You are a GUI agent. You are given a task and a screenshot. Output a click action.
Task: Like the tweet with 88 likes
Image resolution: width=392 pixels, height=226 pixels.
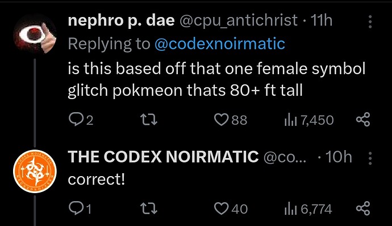tap(231, 120)
